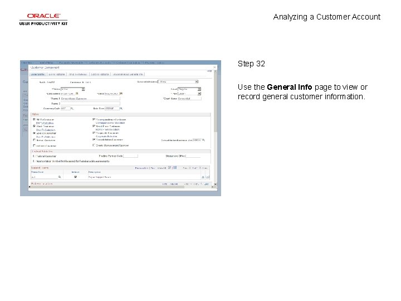Open the Status dropdown
The image size is (401, 301).
click(x=72, y=89)
